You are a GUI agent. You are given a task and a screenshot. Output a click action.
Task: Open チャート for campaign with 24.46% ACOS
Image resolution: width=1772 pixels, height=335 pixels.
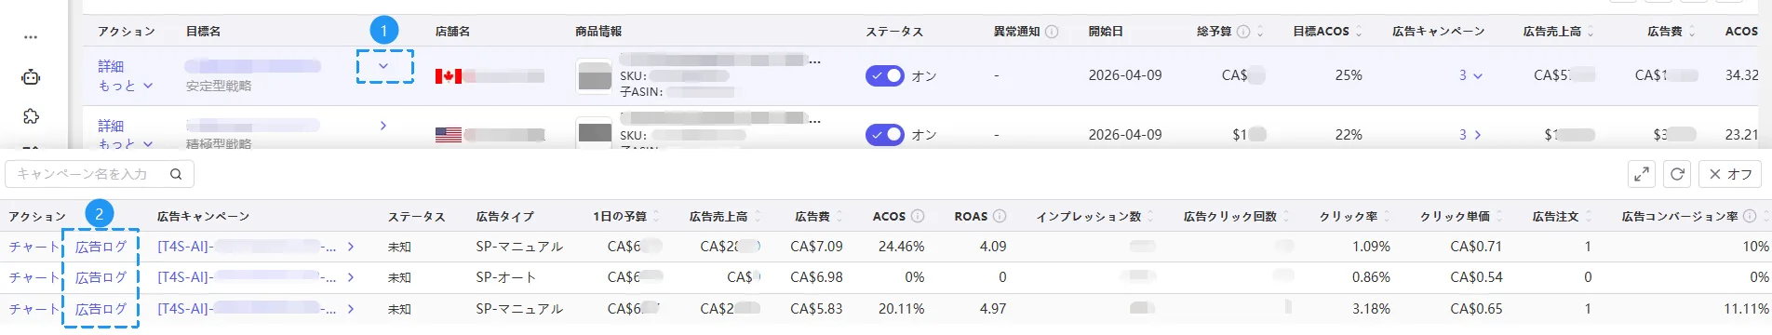coord(34,247)
